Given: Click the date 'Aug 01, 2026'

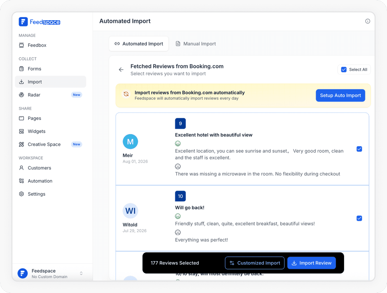Looking at the screenshot, I should tap(135, 161).
